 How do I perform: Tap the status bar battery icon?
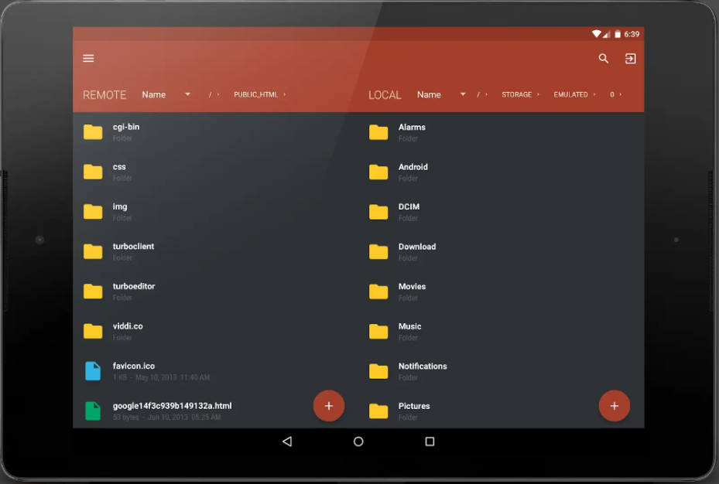(618, 34)
